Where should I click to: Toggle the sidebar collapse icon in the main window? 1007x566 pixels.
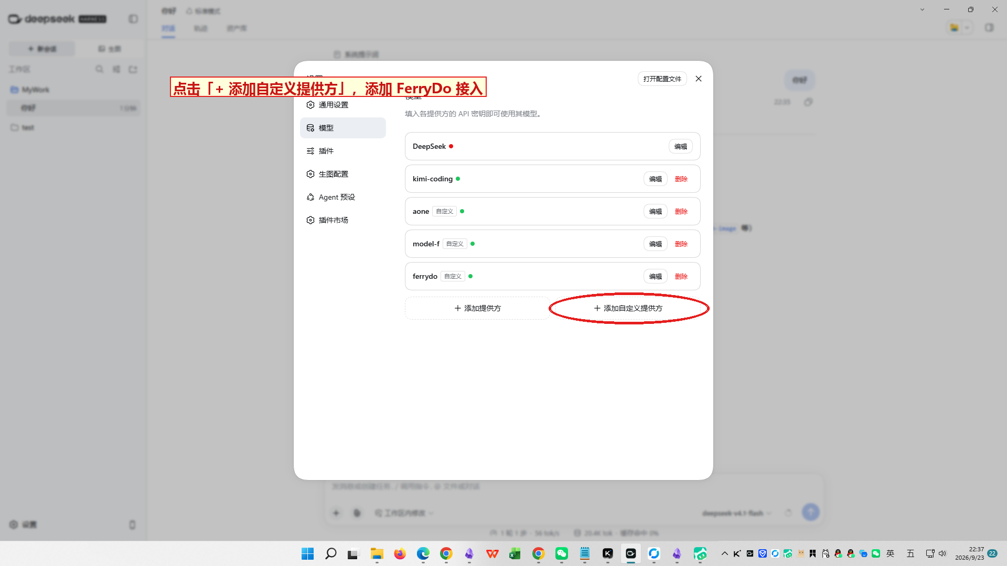pyautogui.click(x=133, y=19)
